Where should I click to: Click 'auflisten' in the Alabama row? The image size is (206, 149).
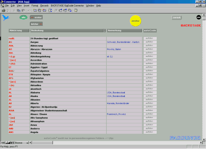tap(149, 92)
